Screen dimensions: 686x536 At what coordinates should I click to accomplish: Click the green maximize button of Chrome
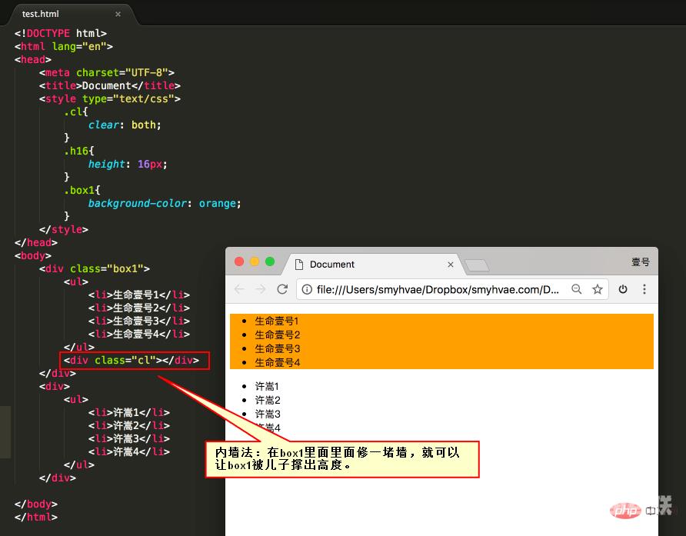click(270, 261)
